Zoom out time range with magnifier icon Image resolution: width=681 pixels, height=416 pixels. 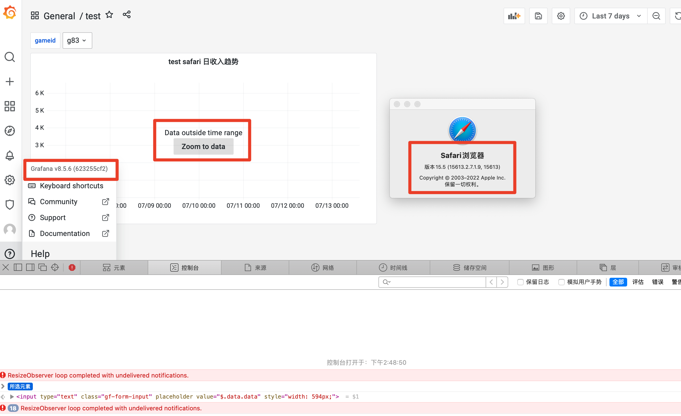(656, 16)
